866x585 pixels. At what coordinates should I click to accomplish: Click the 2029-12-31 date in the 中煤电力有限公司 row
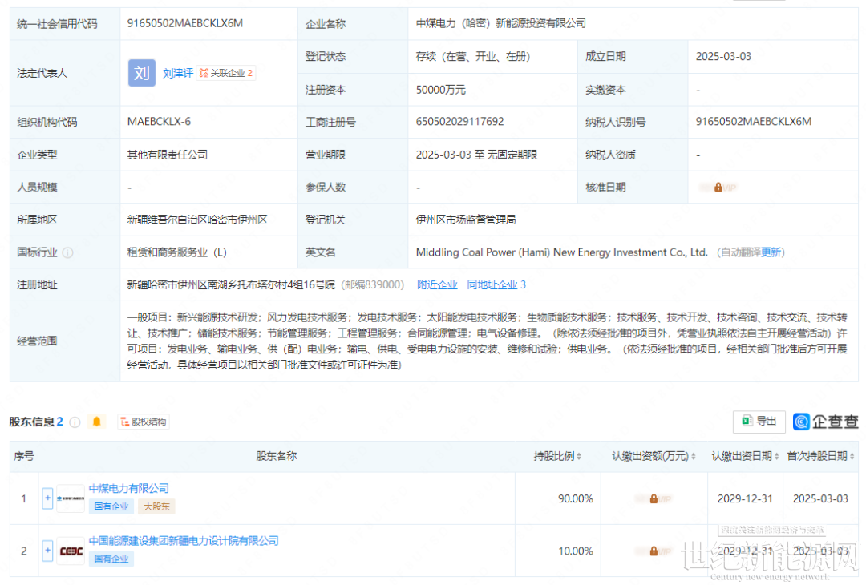point(744,499)
